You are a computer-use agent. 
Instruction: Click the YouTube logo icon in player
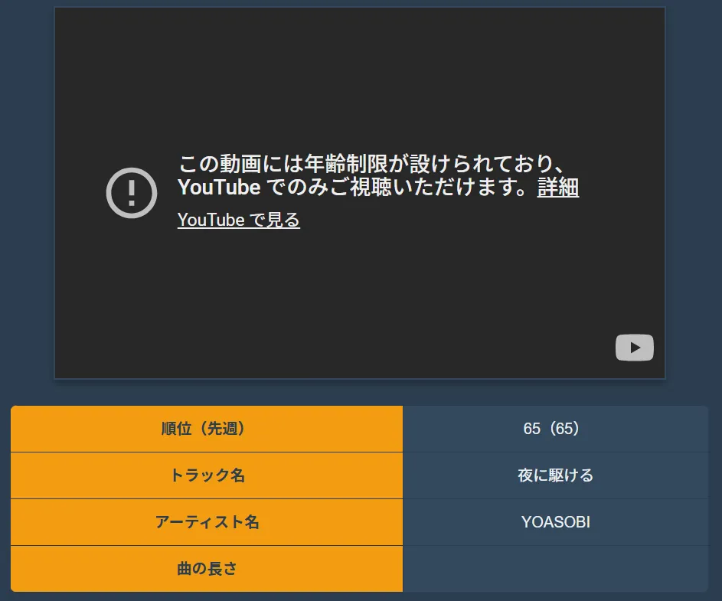(x=635, y=348)
